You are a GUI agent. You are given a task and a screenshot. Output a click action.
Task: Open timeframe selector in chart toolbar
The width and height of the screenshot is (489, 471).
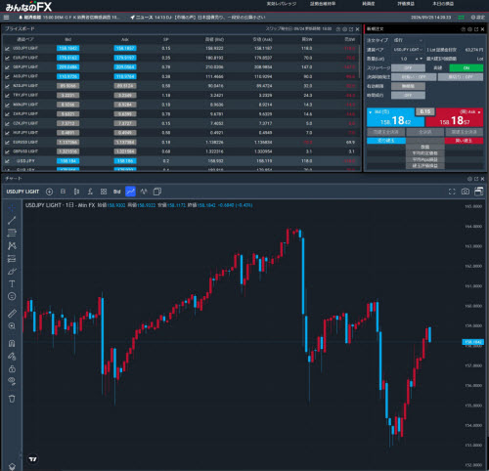63,192
